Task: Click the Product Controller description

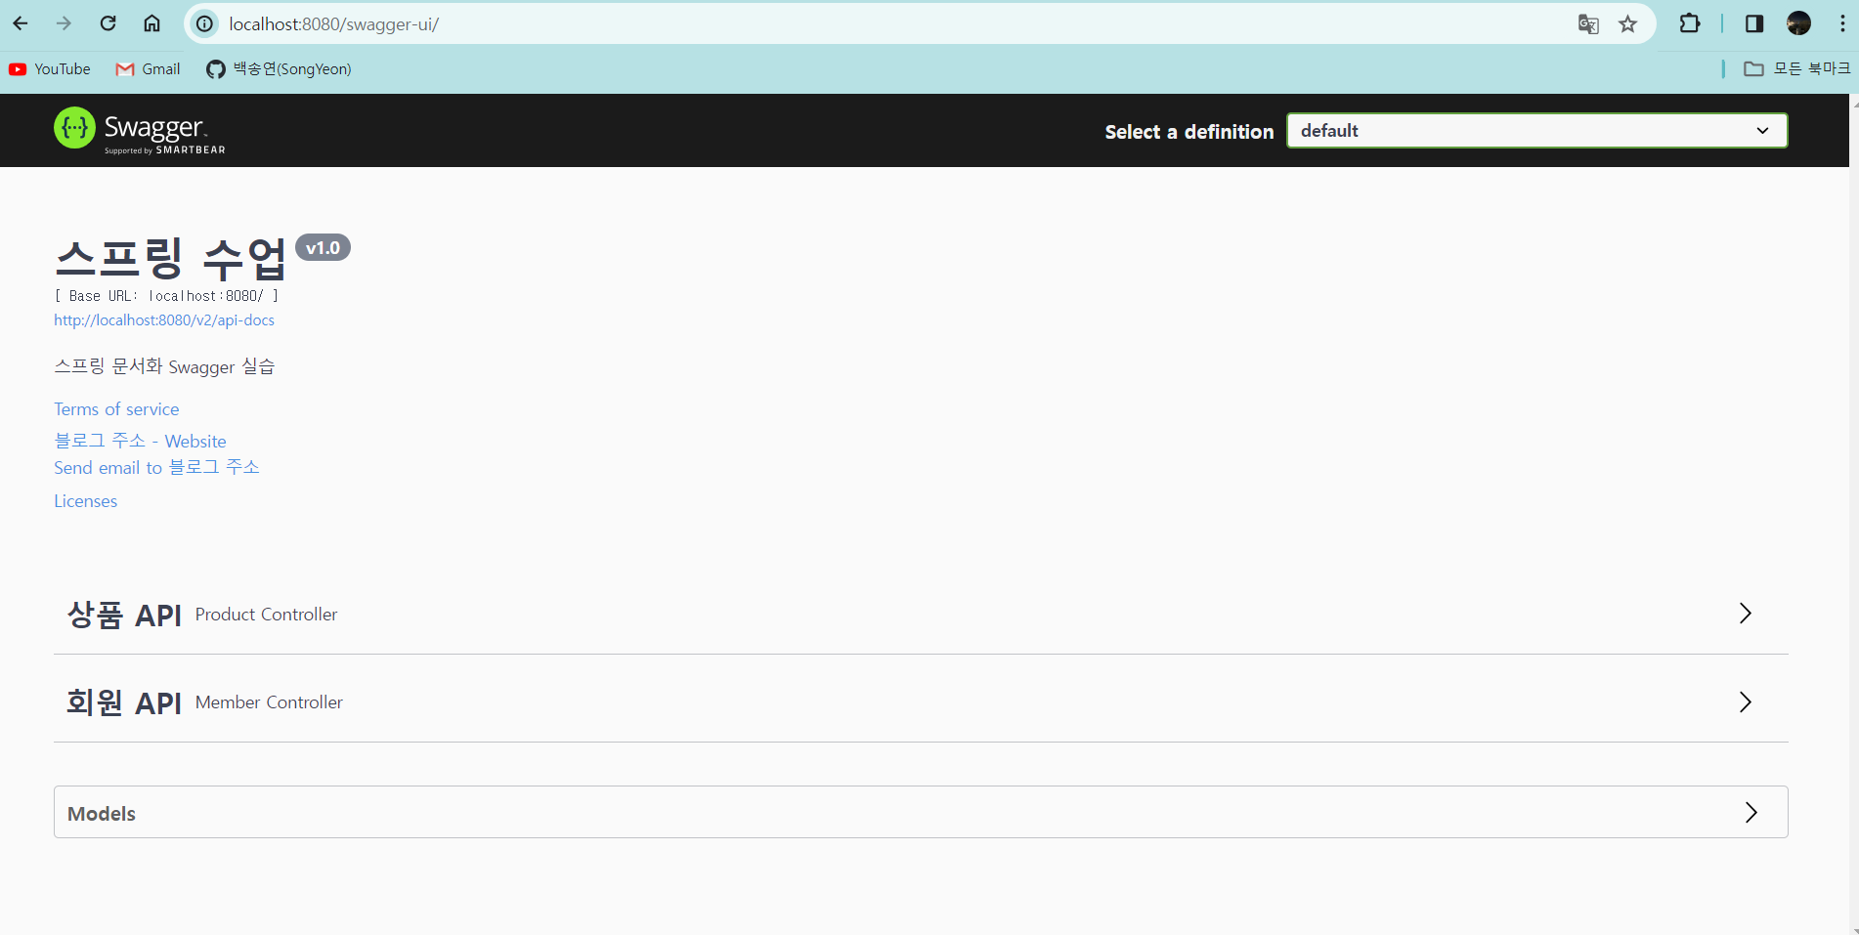Action: tap(266, 615)
